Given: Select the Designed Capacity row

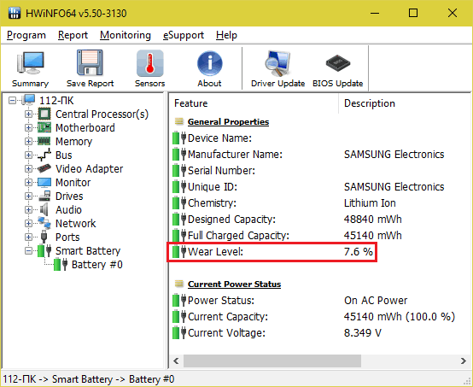Looking at the screenshot, I should [287, 220].
